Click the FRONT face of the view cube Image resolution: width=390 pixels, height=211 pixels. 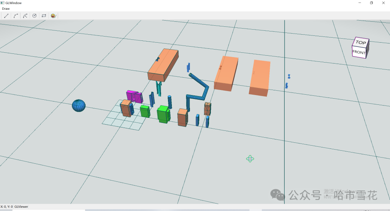[x=359, y=52]
